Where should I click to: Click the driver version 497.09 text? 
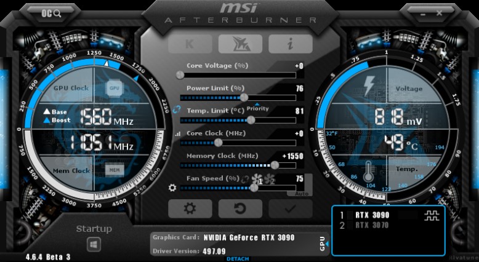click(214, 252)
